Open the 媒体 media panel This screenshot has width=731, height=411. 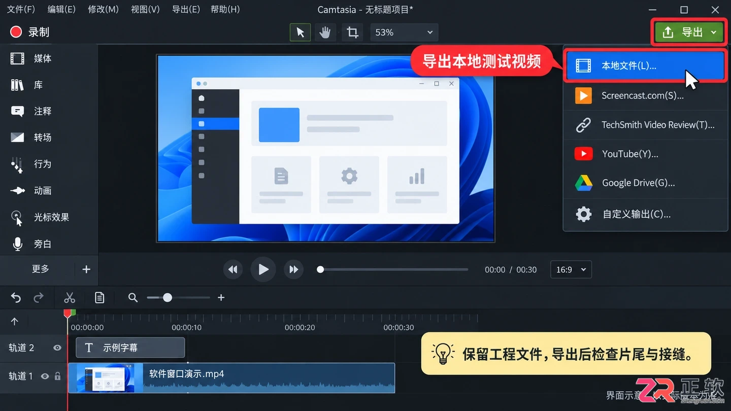[31, 58]
